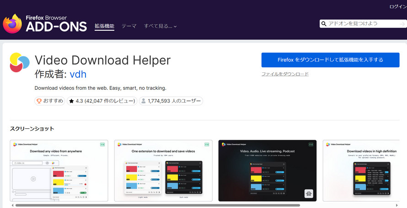Click the horizontal screenshot scrollbar thumb
This screenshot has width=407, height=208.
(x=158, y=205)
